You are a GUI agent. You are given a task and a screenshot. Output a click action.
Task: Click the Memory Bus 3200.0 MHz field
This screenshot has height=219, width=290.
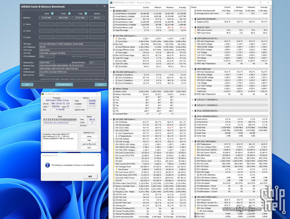[x=47, y=62]
